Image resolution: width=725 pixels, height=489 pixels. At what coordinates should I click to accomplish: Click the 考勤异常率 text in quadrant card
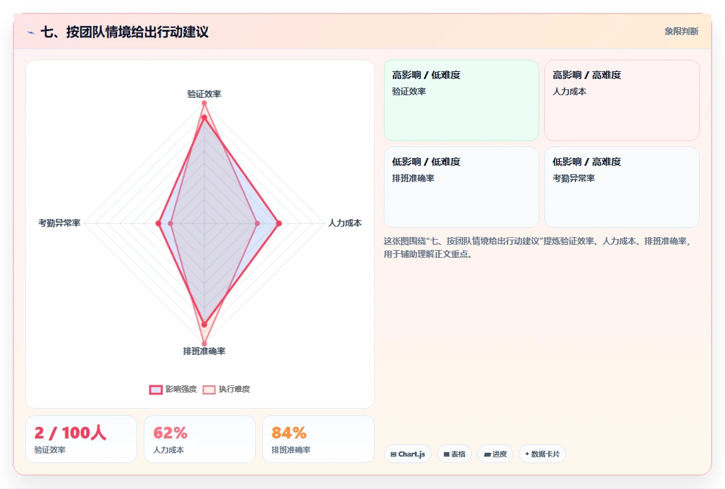(574, 178)
